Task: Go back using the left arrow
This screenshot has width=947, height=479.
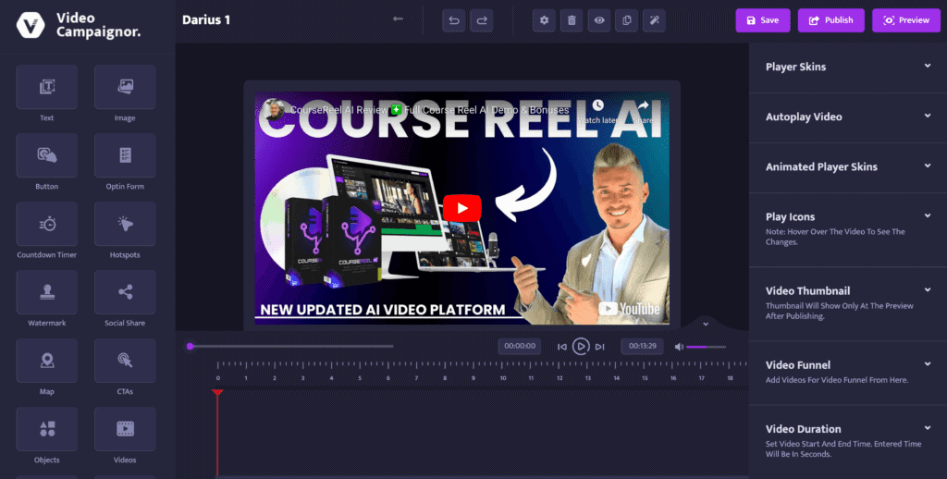Action: (x=398, y=18)
